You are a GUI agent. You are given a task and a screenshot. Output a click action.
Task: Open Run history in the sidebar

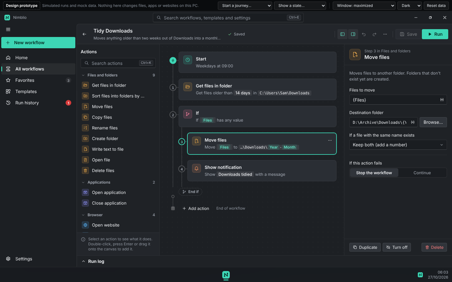[38, 103]
